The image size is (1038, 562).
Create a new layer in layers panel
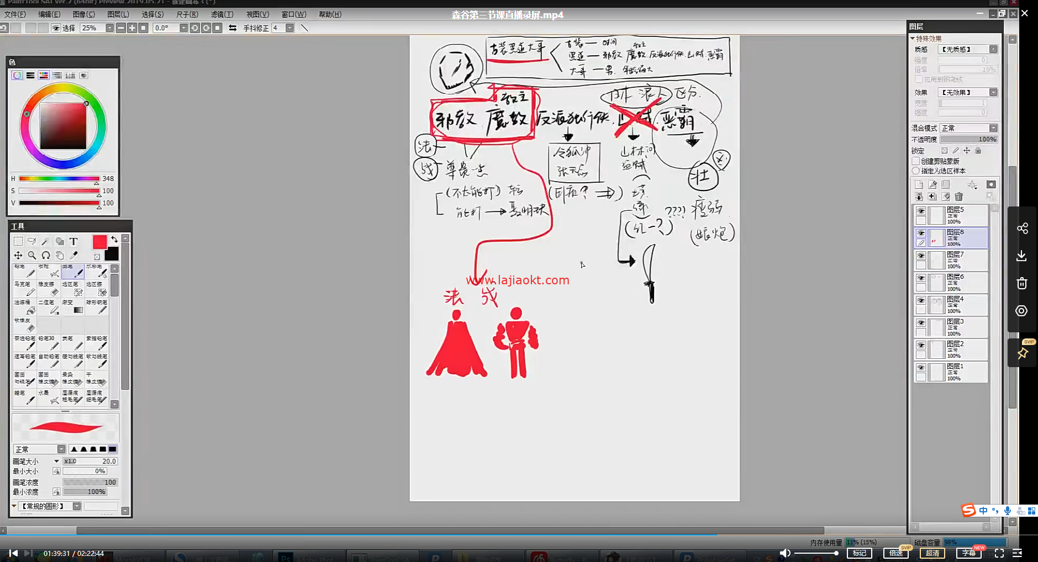click(919, 184)
